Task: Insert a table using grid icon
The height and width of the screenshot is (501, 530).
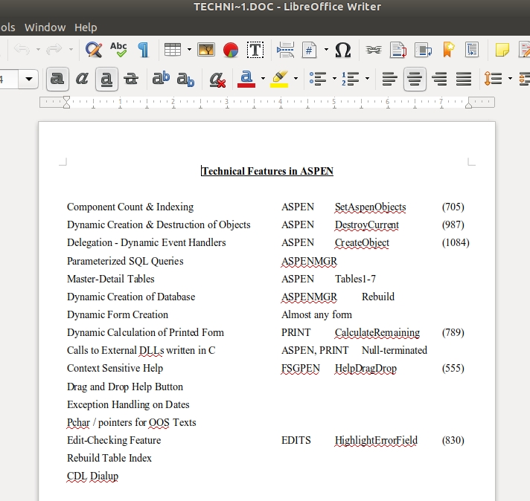Action: (x=173, y=50)
